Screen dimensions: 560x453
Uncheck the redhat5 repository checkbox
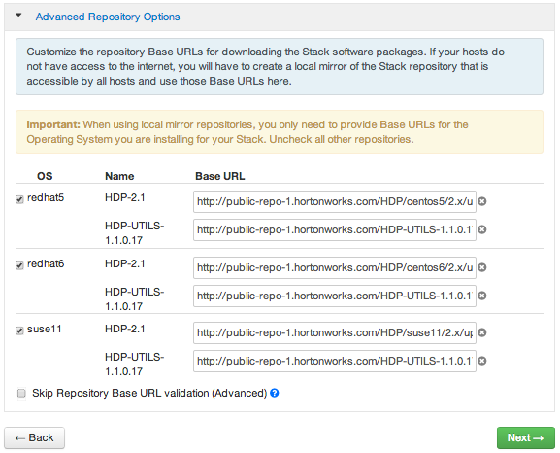[19, 199]
